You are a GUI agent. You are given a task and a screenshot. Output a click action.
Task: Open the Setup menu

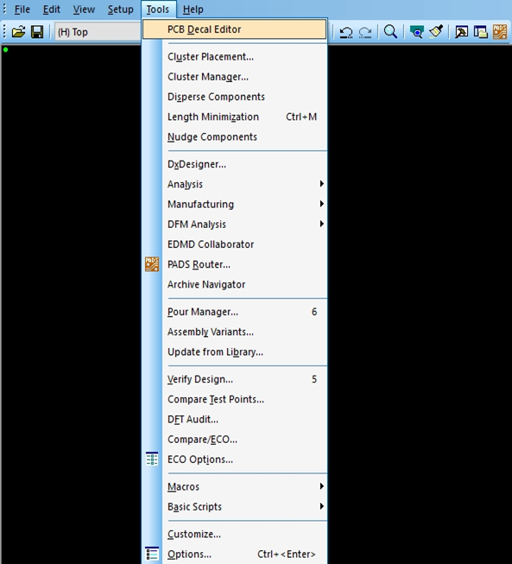click(x=121, y=9)
